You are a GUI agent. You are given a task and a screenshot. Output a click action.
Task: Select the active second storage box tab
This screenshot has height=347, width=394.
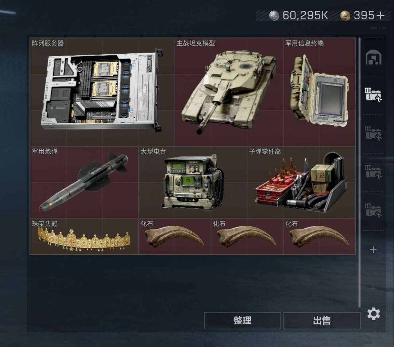pyautogui.click(x=373, y=95)
